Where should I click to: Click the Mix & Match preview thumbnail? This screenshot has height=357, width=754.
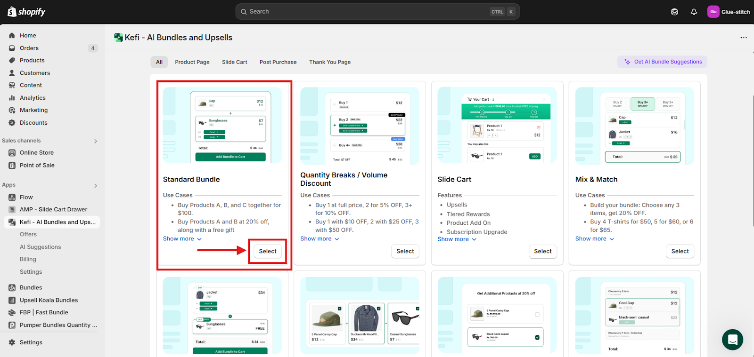point(634,126)
